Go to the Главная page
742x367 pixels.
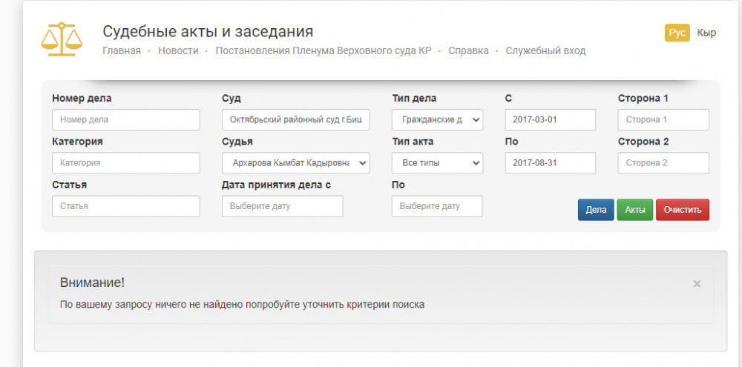pos(122,51)
